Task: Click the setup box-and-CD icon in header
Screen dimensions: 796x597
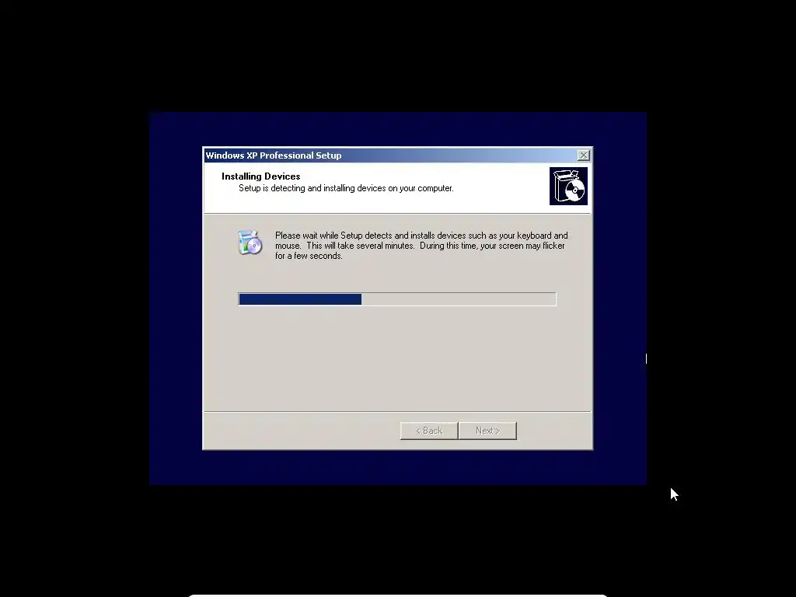Action: pyautogui.click(x=568, y=187)
